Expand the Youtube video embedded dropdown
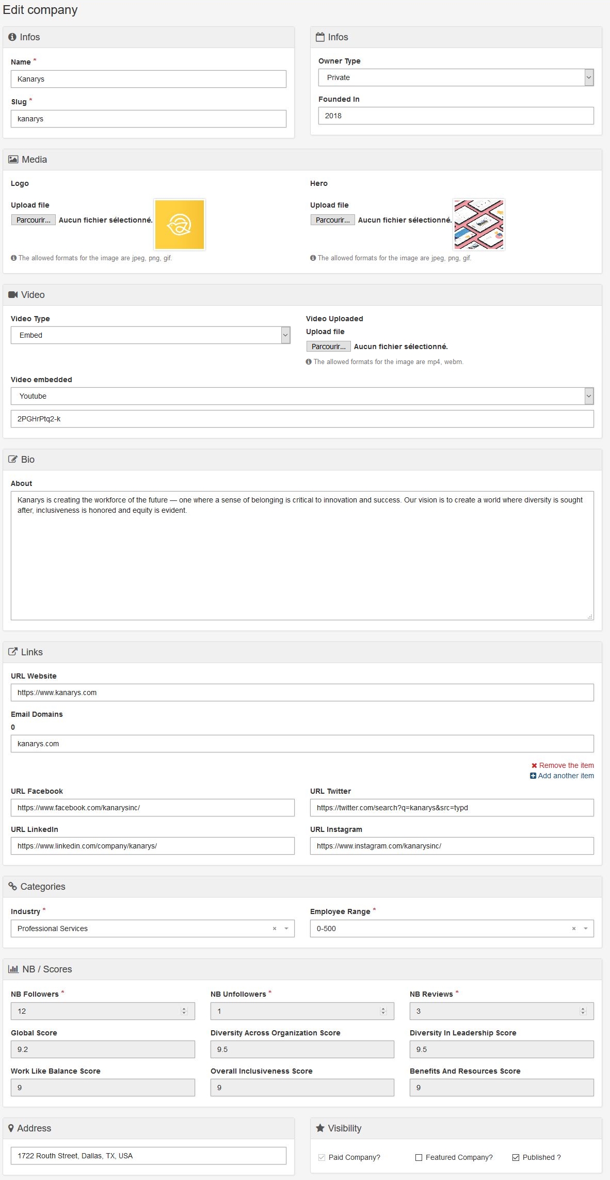The width and height of the screenshot is (610, 1180). 302,396
